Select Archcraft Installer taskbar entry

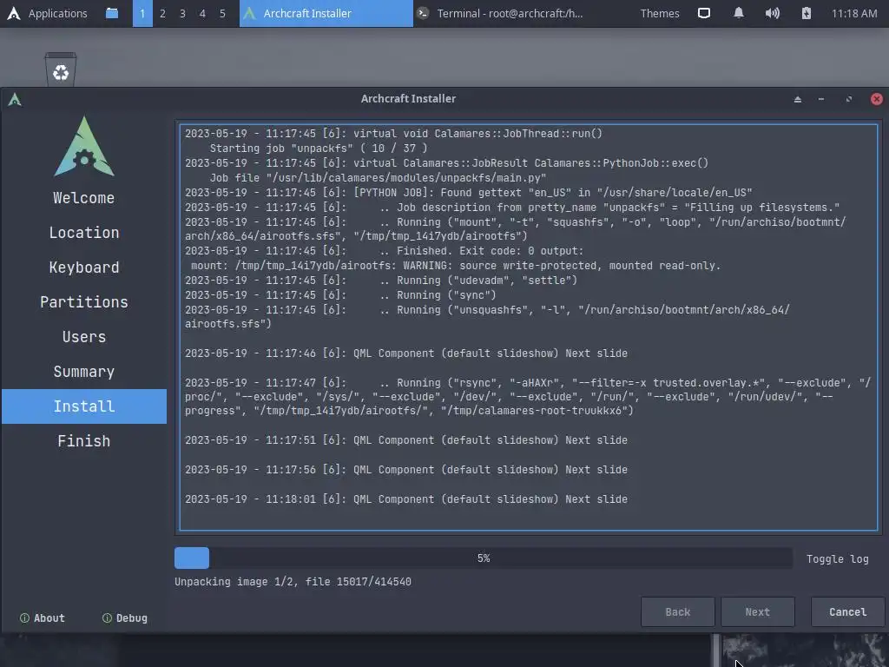pos(326,13)
